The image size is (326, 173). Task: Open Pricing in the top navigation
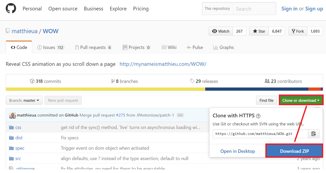point(141,9)
